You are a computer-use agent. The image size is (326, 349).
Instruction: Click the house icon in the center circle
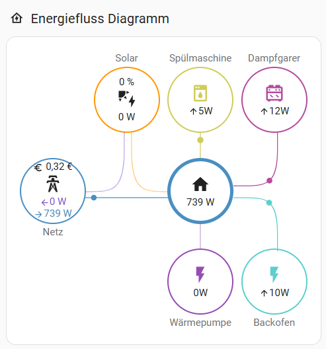pos(200,184)
